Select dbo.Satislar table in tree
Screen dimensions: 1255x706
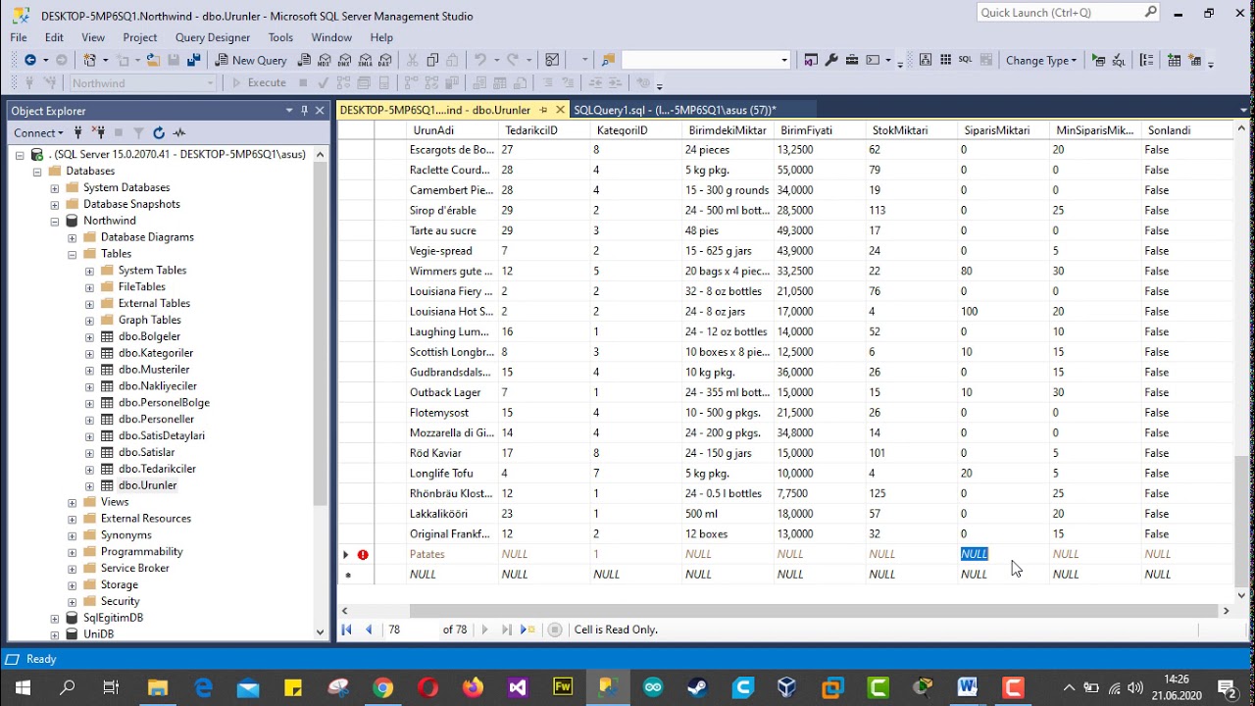(147, 452)
